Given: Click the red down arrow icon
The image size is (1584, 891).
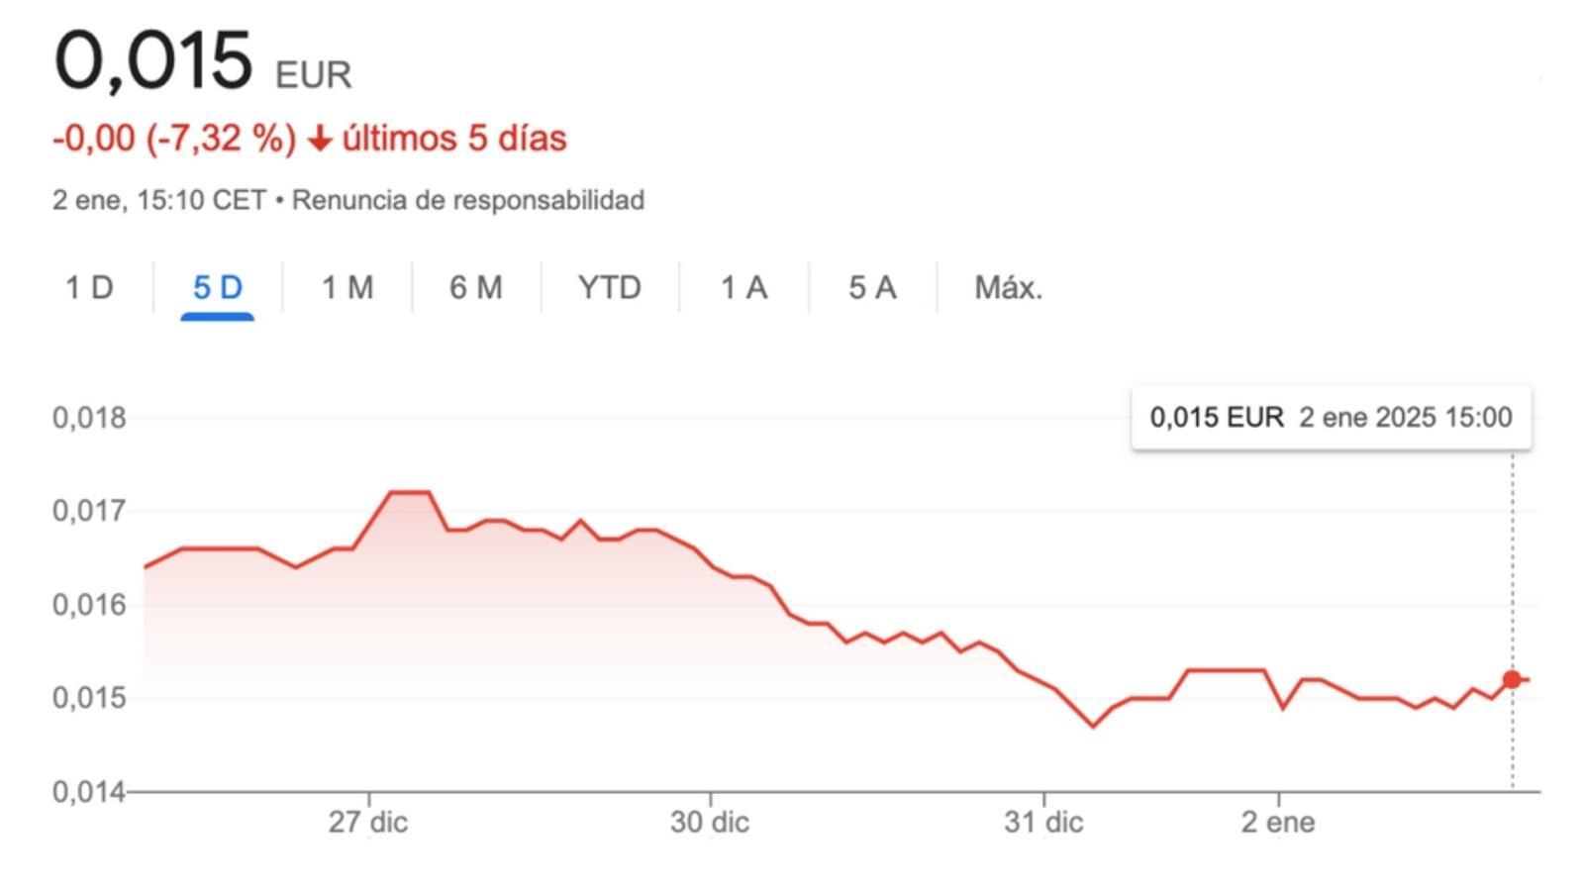Looking at the screenshot, I should [x=319, y=140].
